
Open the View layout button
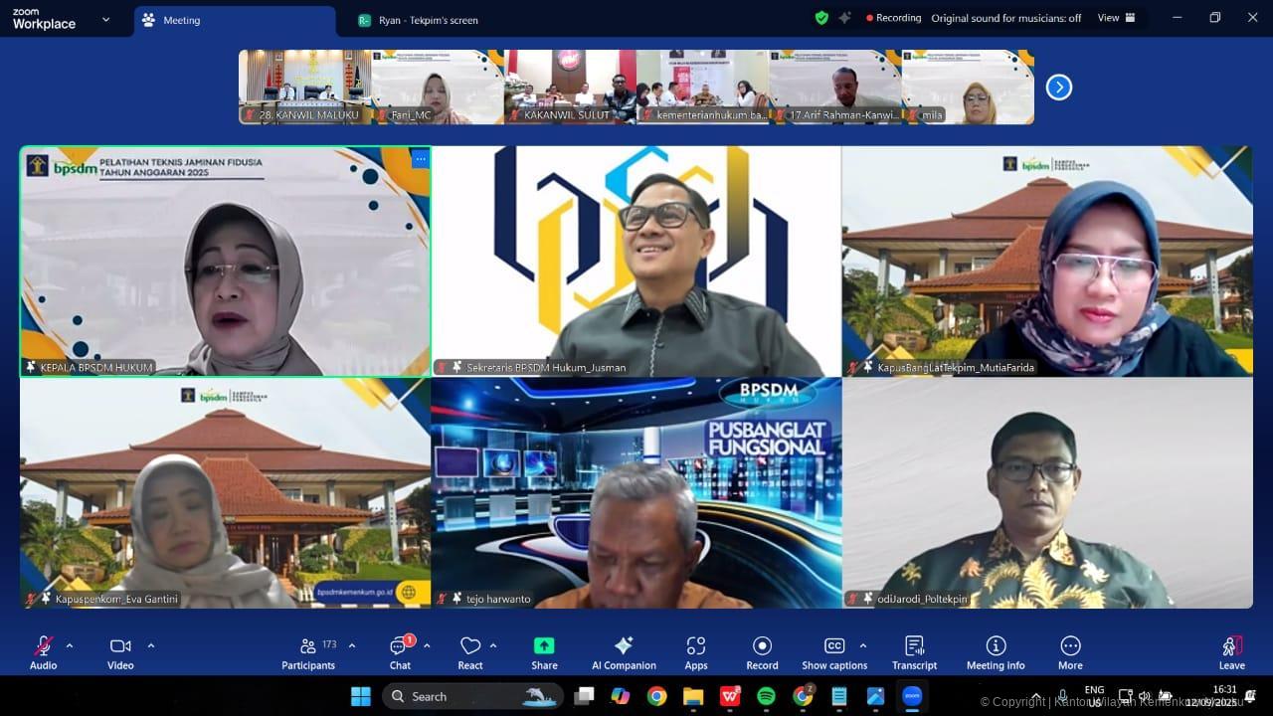[x=1116, y=18]
